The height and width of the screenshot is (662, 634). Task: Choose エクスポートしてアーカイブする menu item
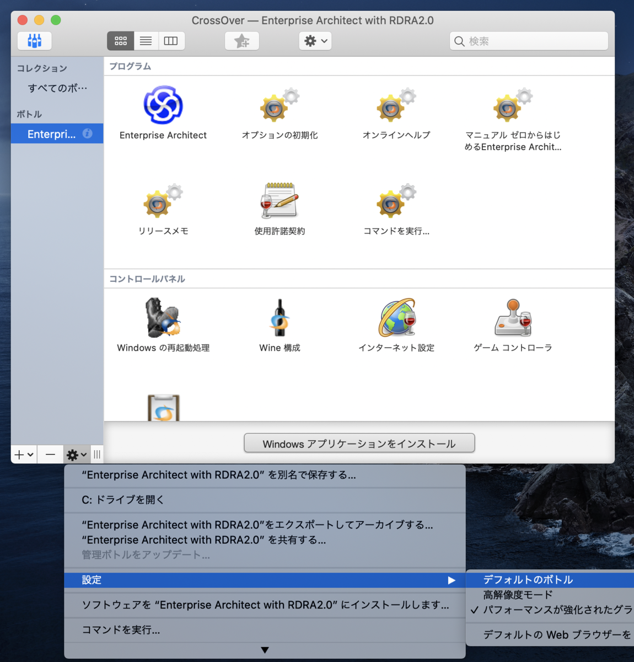click(x=265, y=525)
